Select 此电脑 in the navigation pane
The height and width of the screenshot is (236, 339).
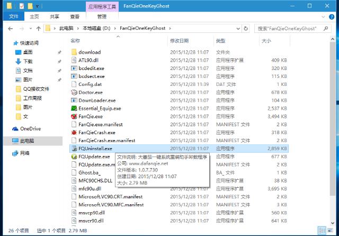coord(27,141)
